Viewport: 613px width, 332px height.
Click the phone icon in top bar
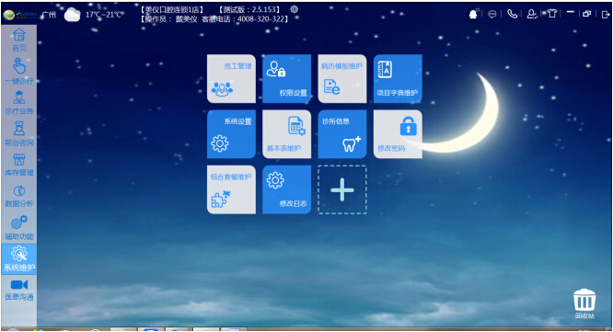(512, 14)
